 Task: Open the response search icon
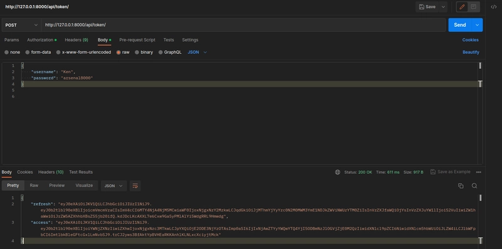coord(474,186)
